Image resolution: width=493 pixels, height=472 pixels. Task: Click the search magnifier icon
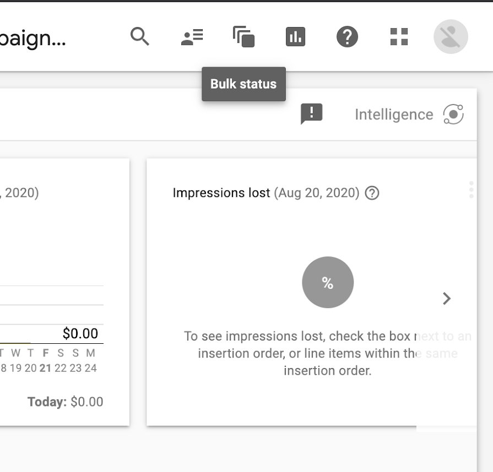[139, 37]
